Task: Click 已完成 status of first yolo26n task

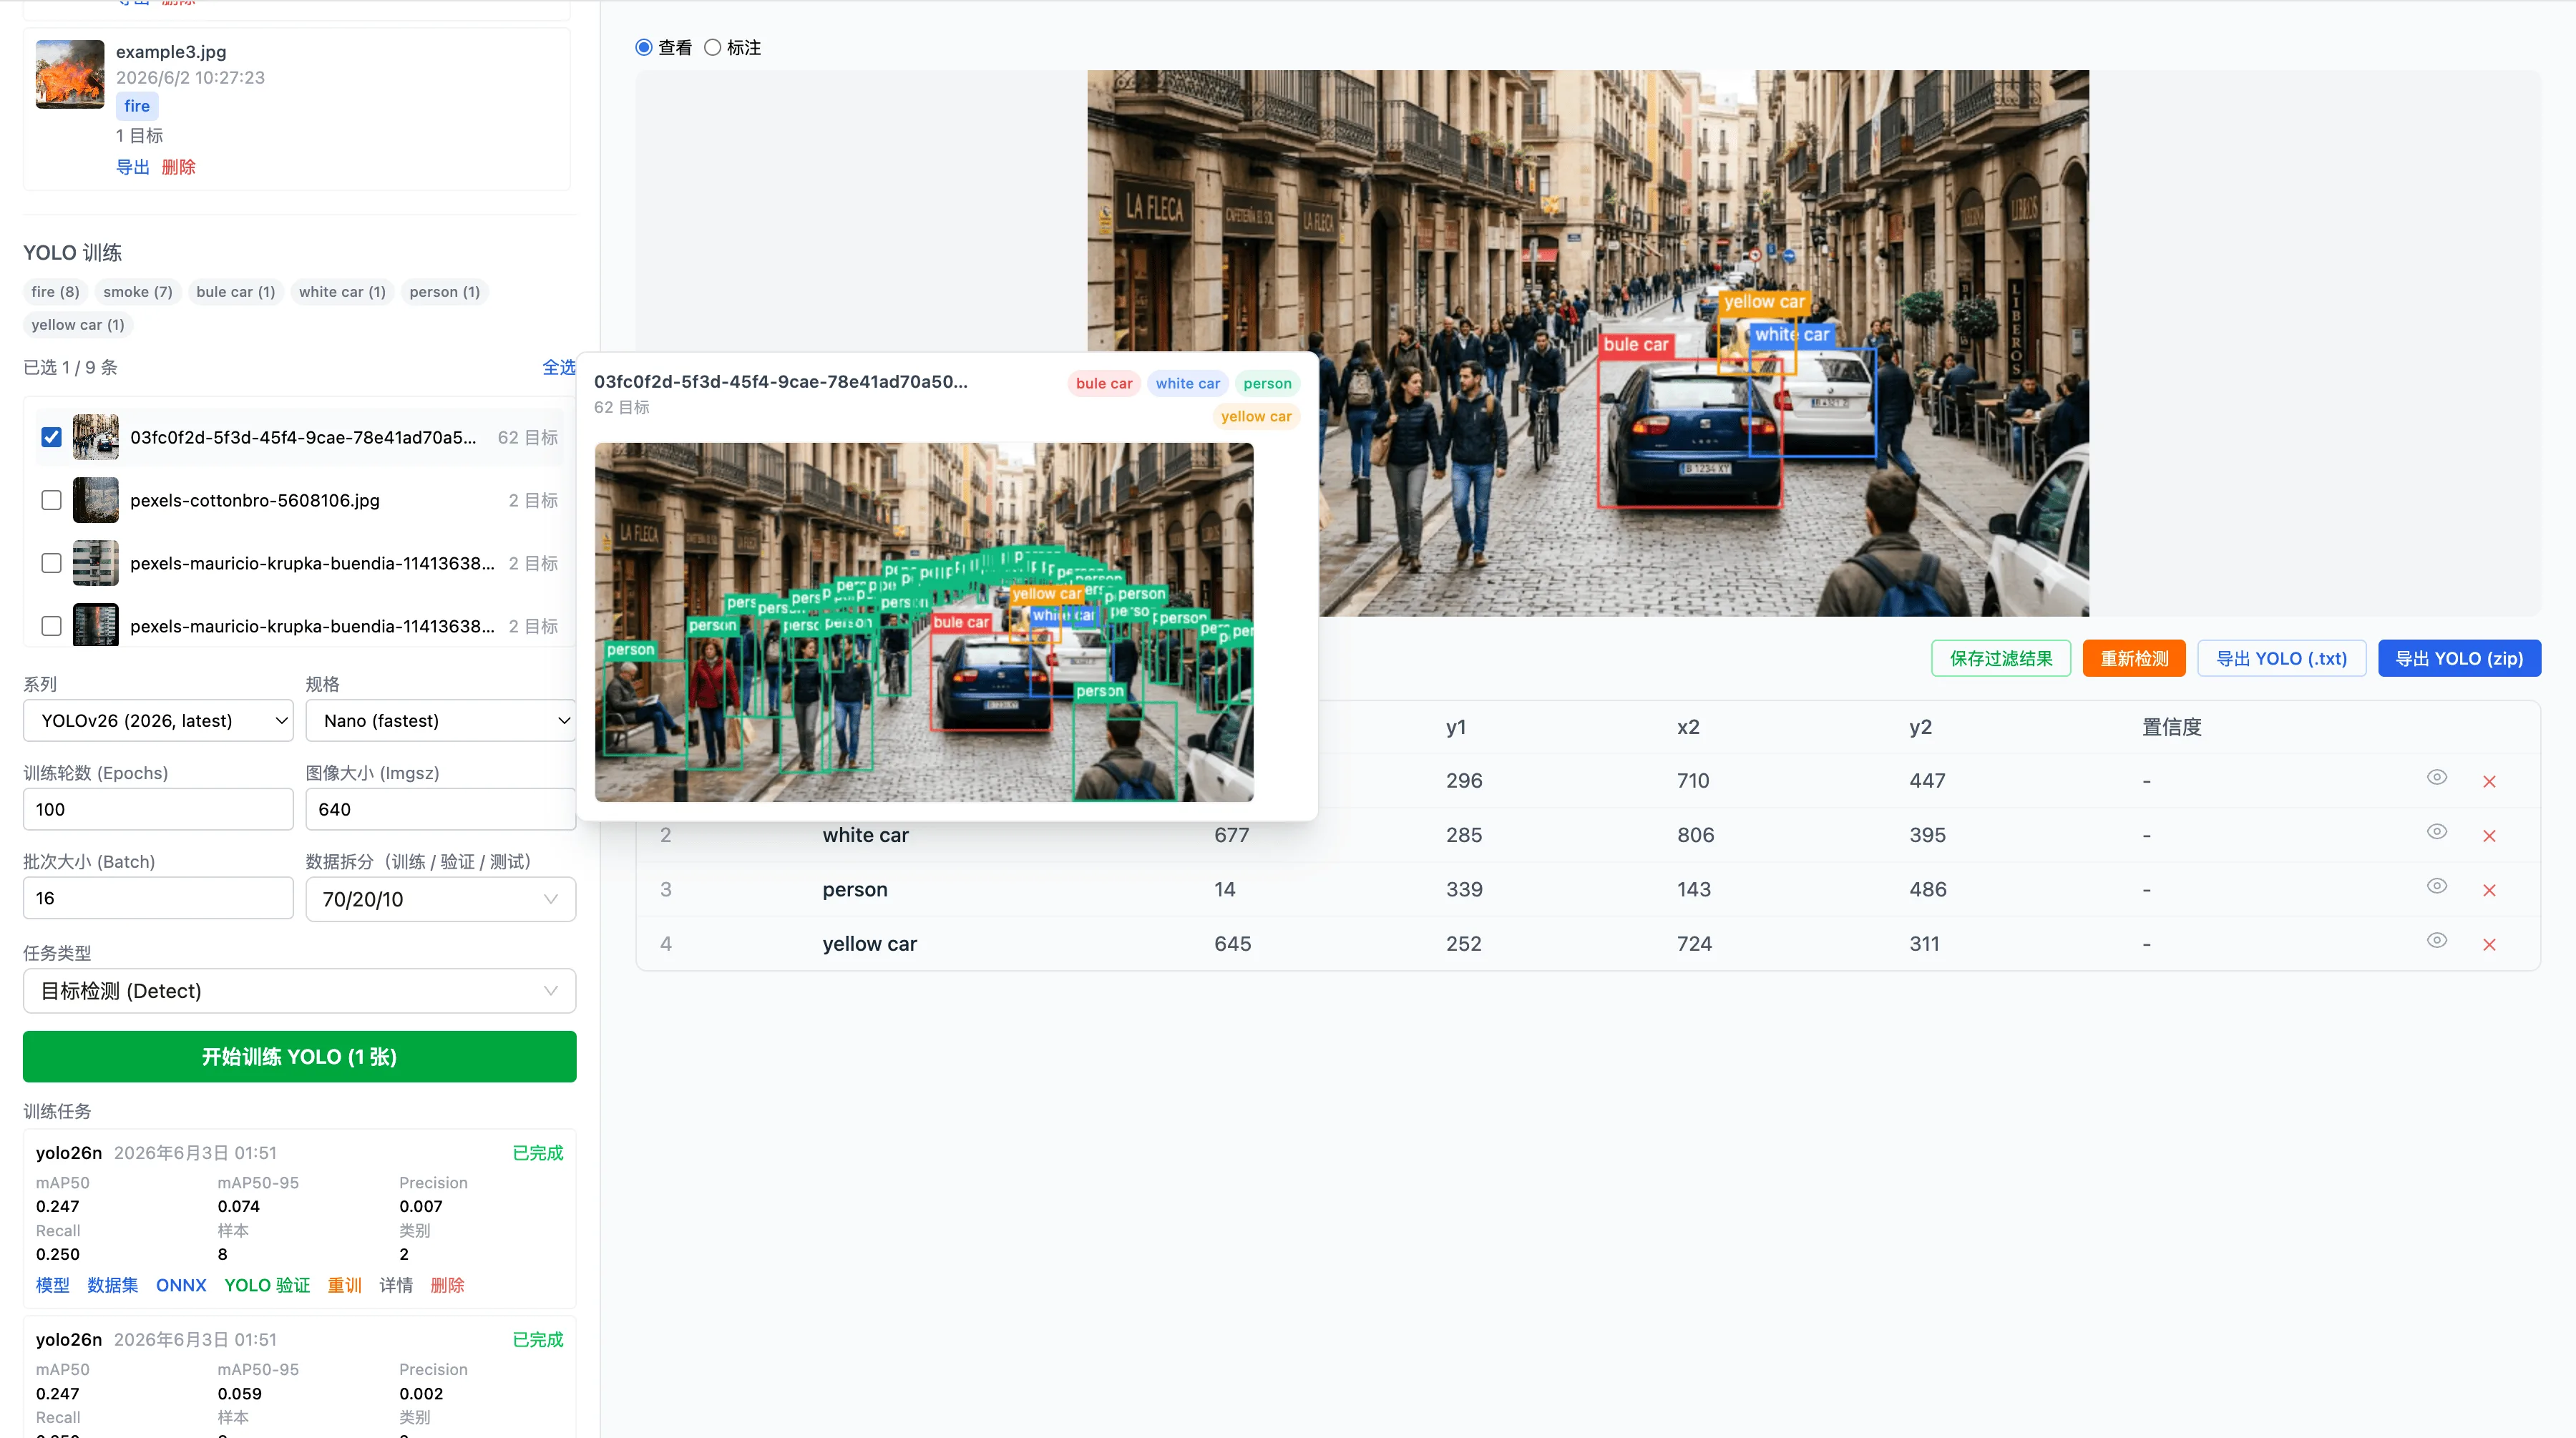Action: (x=537, y=1153)
